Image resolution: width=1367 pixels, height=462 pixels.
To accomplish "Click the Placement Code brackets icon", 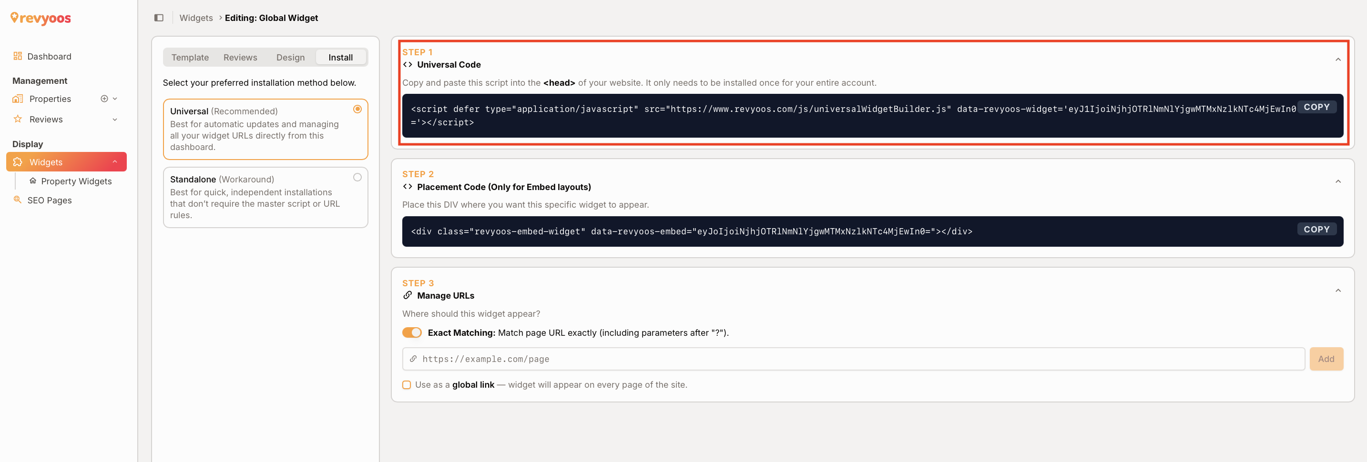I will [408, 187].
